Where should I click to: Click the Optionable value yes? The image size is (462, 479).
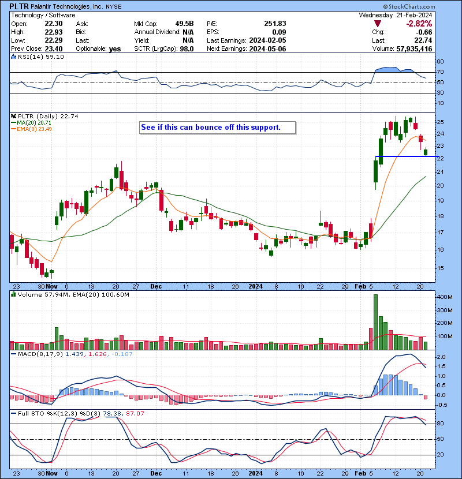tap(115, 49)
